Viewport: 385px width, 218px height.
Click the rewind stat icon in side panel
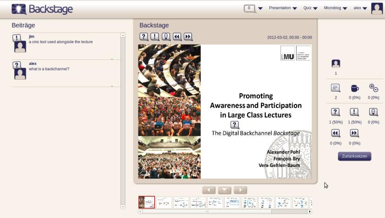(x=335, y=133)
